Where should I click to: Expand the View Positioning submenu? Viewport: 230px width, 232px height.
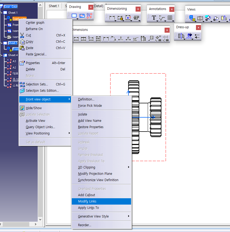(x=69, y=133)
